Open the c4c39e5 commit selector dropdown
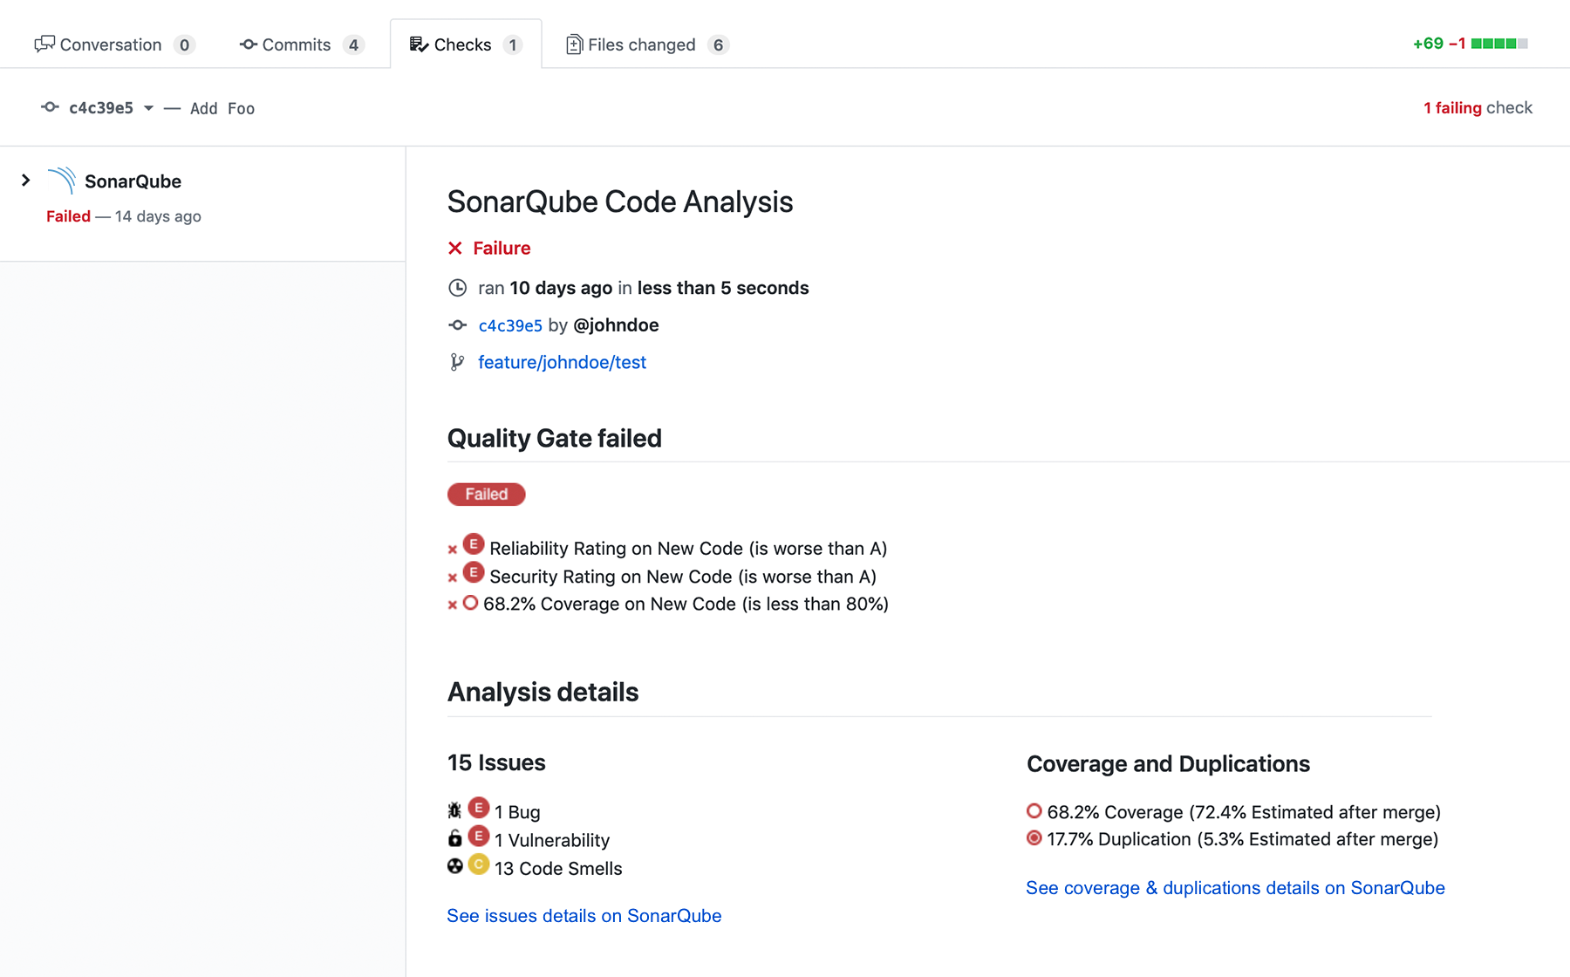The image size is (1570, 977). (148, 108)
